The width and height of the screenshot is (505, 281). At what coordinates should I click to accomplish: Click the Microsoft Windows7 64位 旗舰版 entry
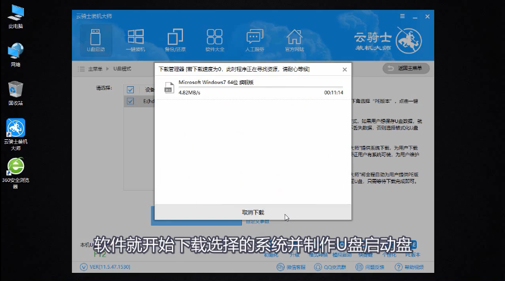coord(216,82)
